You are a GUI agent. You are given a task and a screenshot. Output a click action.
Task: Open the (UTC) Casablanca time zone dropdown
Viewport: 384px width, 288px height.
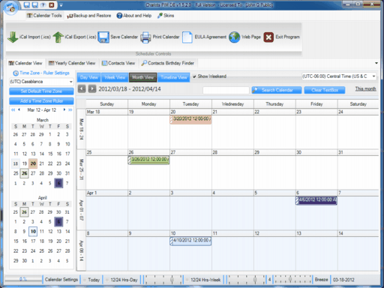(71, 82)
